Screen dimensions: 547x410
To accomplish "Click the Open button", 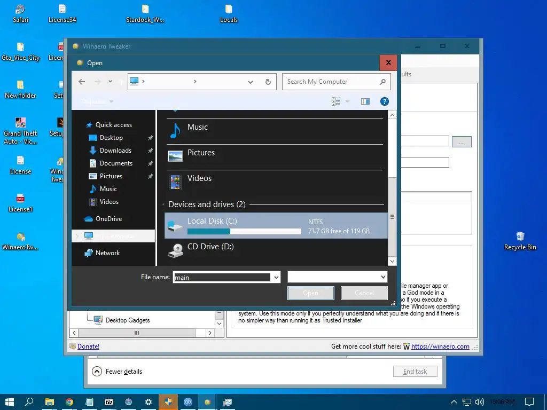I will 310,293.
